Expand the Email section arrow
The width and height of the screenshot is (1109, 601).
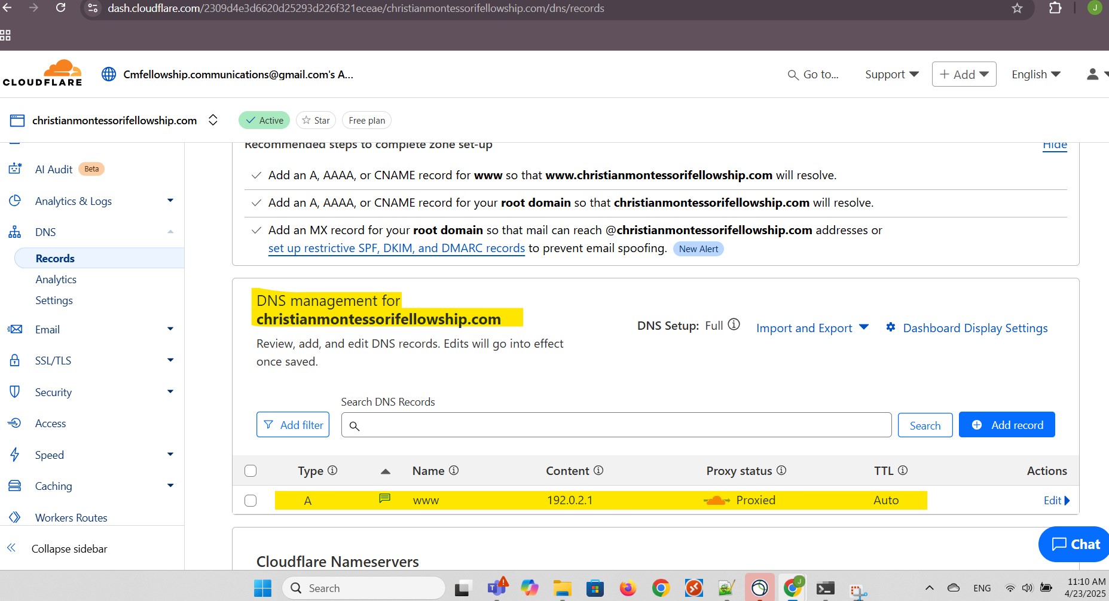tap(170, 329)
